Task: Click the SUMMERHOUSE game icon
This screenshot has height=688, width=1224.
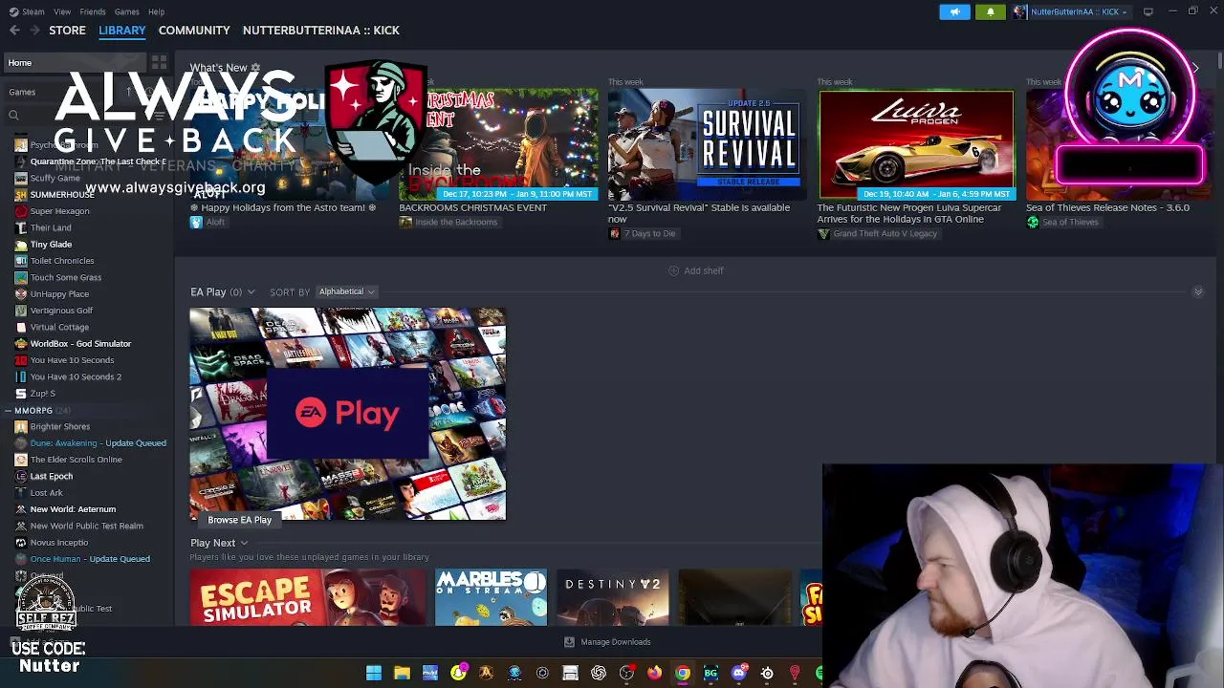Action: pyautogui.click(x=21, y=195)
